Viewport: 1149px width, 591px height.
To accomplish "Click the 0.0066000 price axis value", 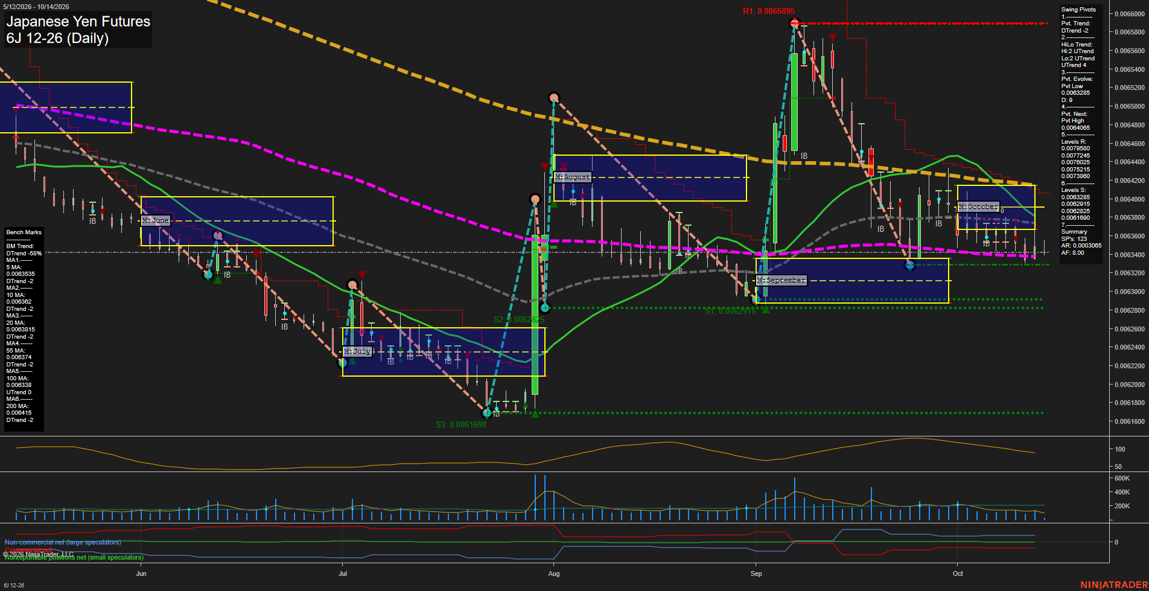I will (1130, 14).
